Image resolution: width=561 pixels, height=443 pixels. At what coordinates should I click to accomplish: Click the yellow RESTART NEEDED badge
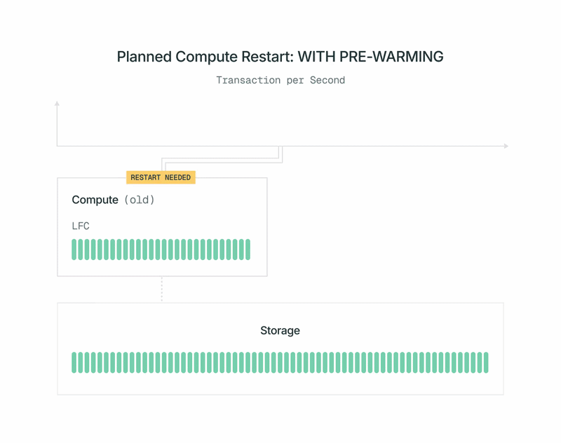(x=161, y=177)
